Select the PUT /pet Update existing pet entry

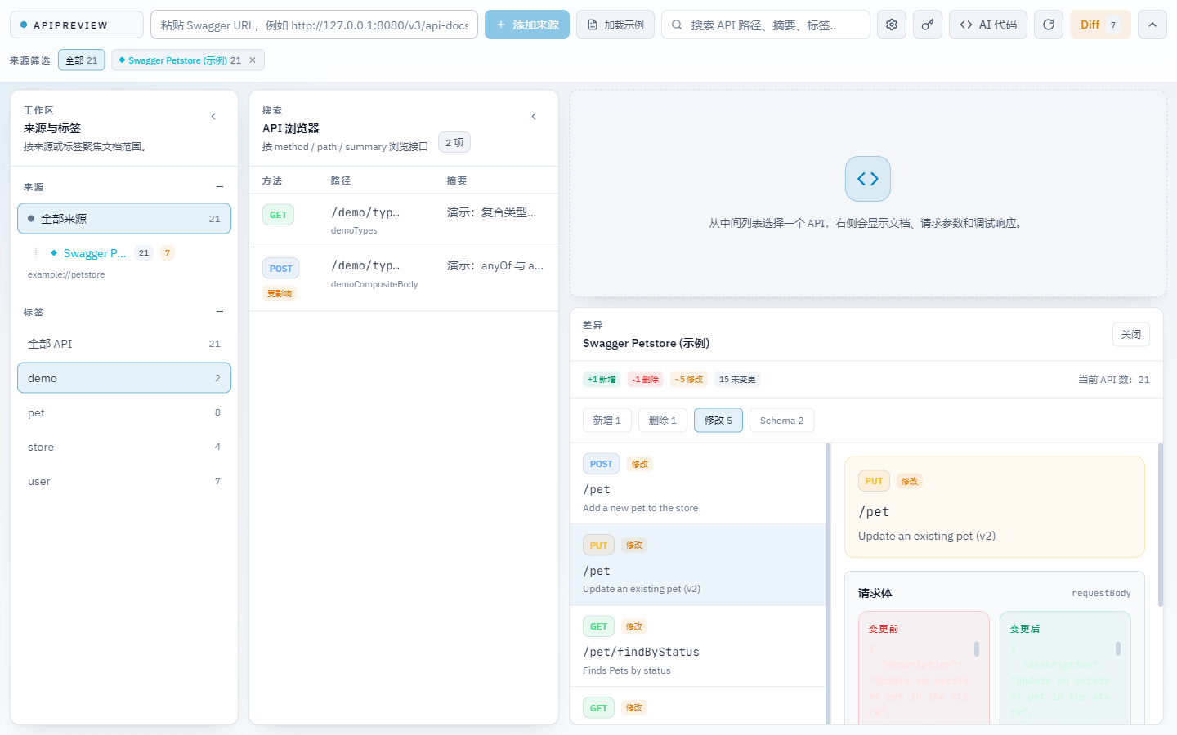click(697, 565)
